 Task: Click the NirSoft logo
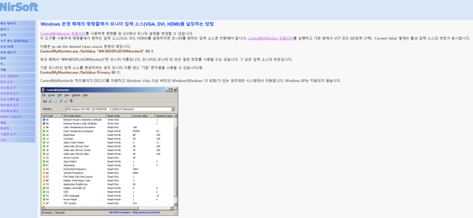(19, 7)
